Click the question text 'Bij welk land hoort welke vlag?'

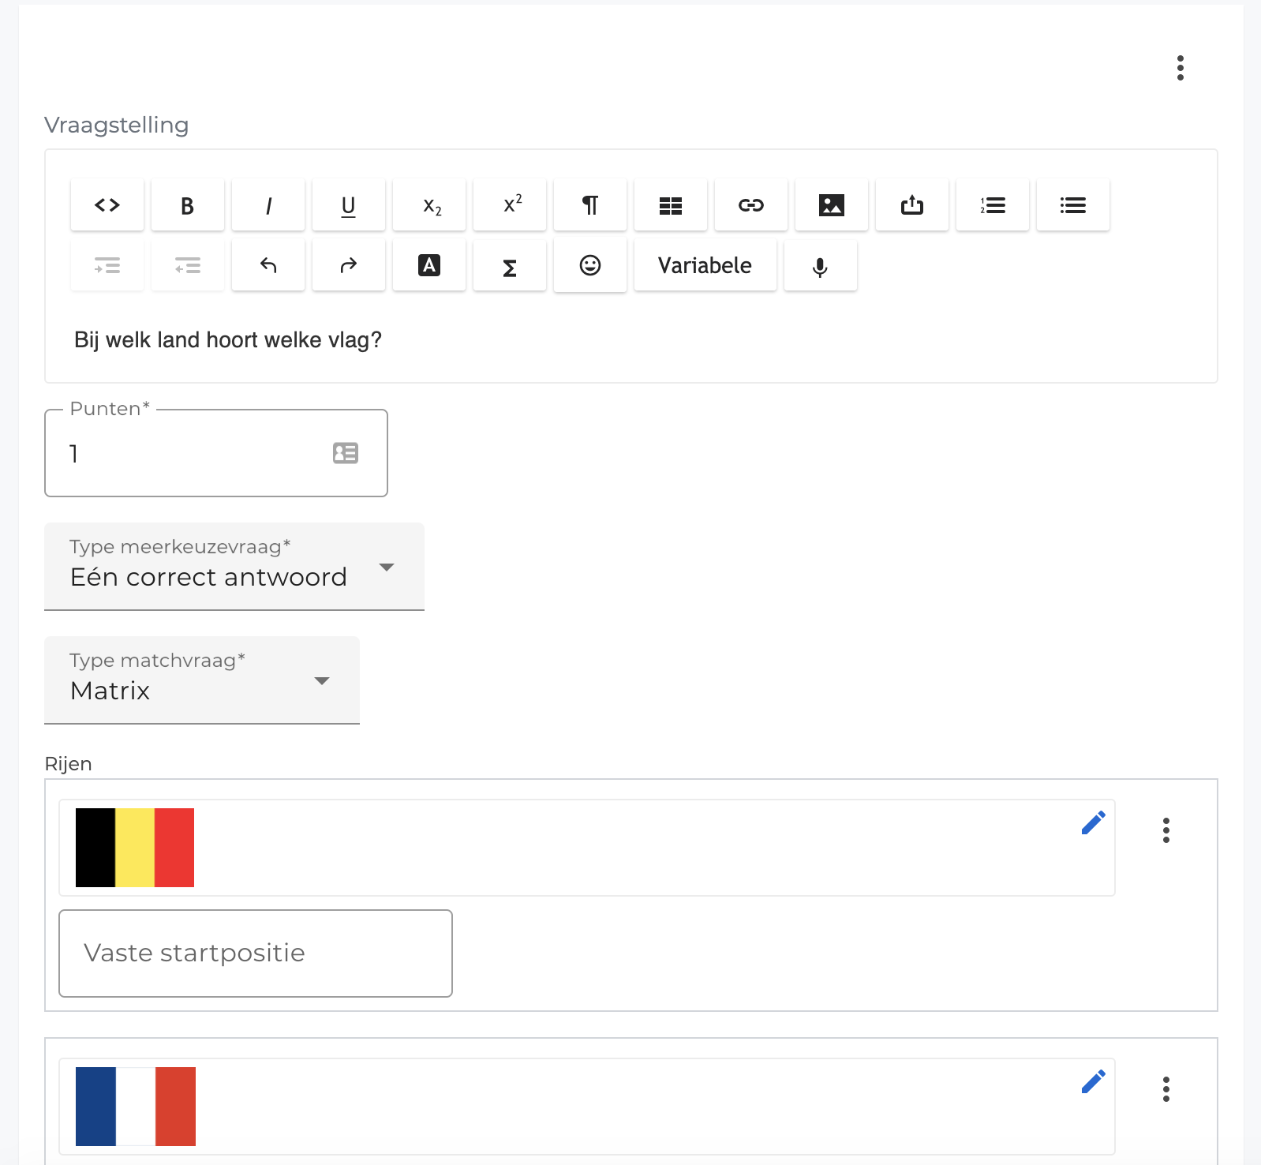click(x=228, y=340)
